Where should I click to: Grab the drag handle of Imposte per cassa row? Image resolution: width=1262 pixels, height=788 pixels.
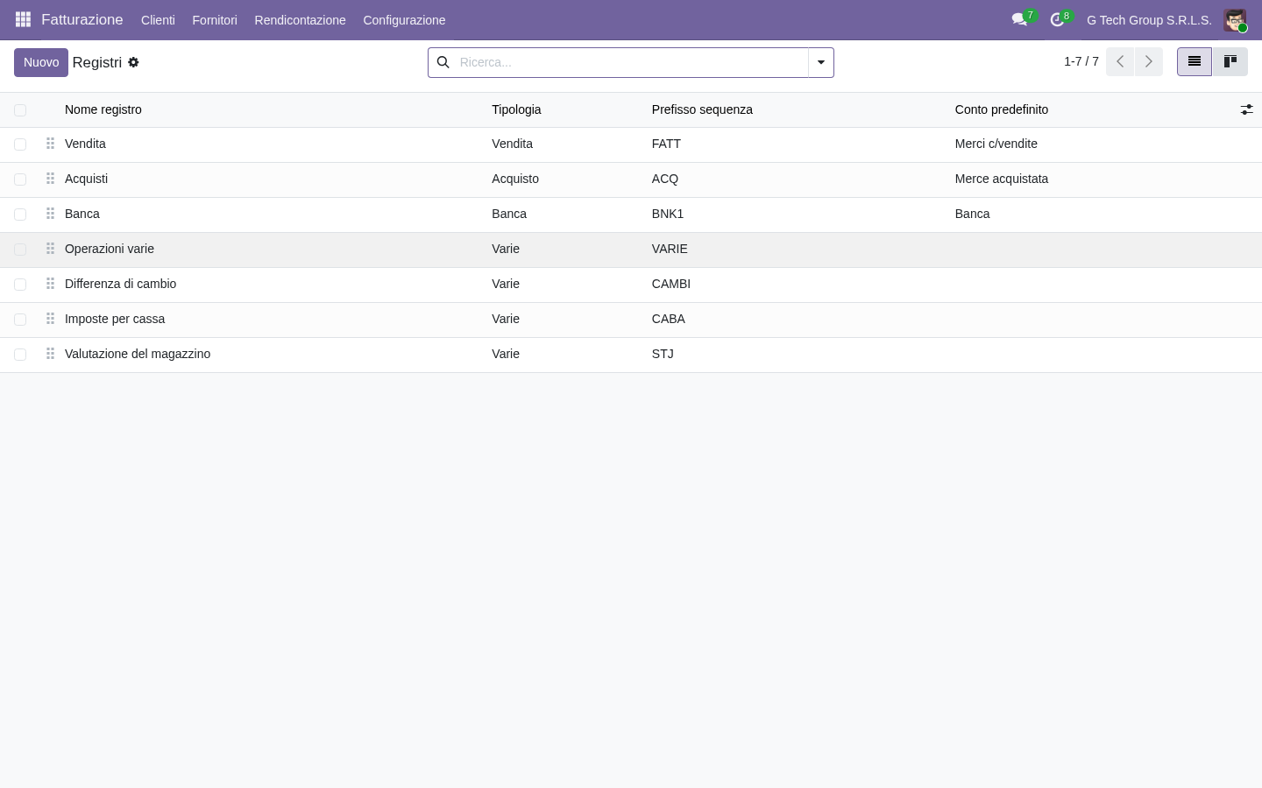(x=50, y=319)
